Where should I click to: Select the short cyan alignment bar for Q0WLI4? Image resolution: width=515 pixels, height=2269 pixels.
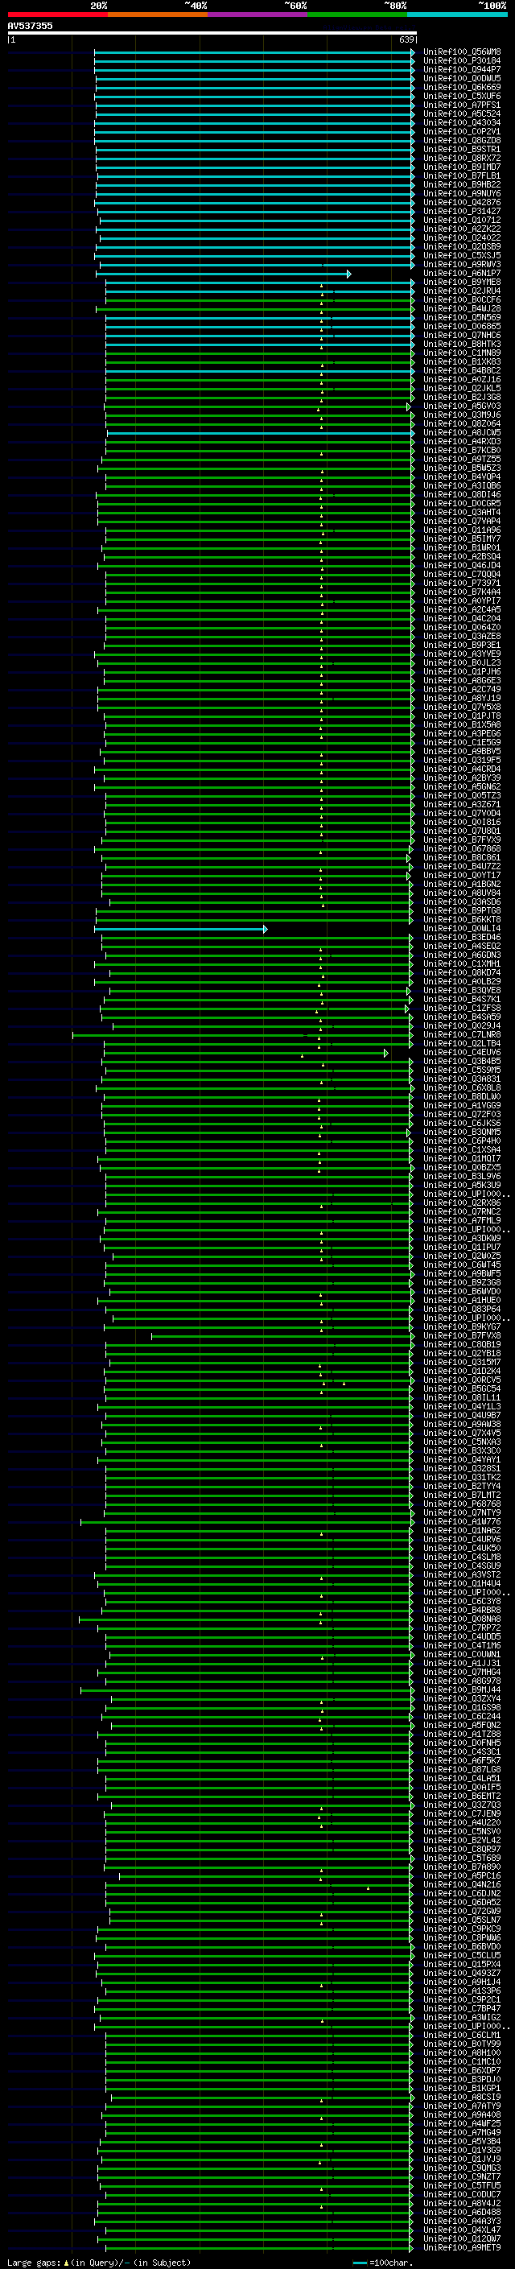181,930
